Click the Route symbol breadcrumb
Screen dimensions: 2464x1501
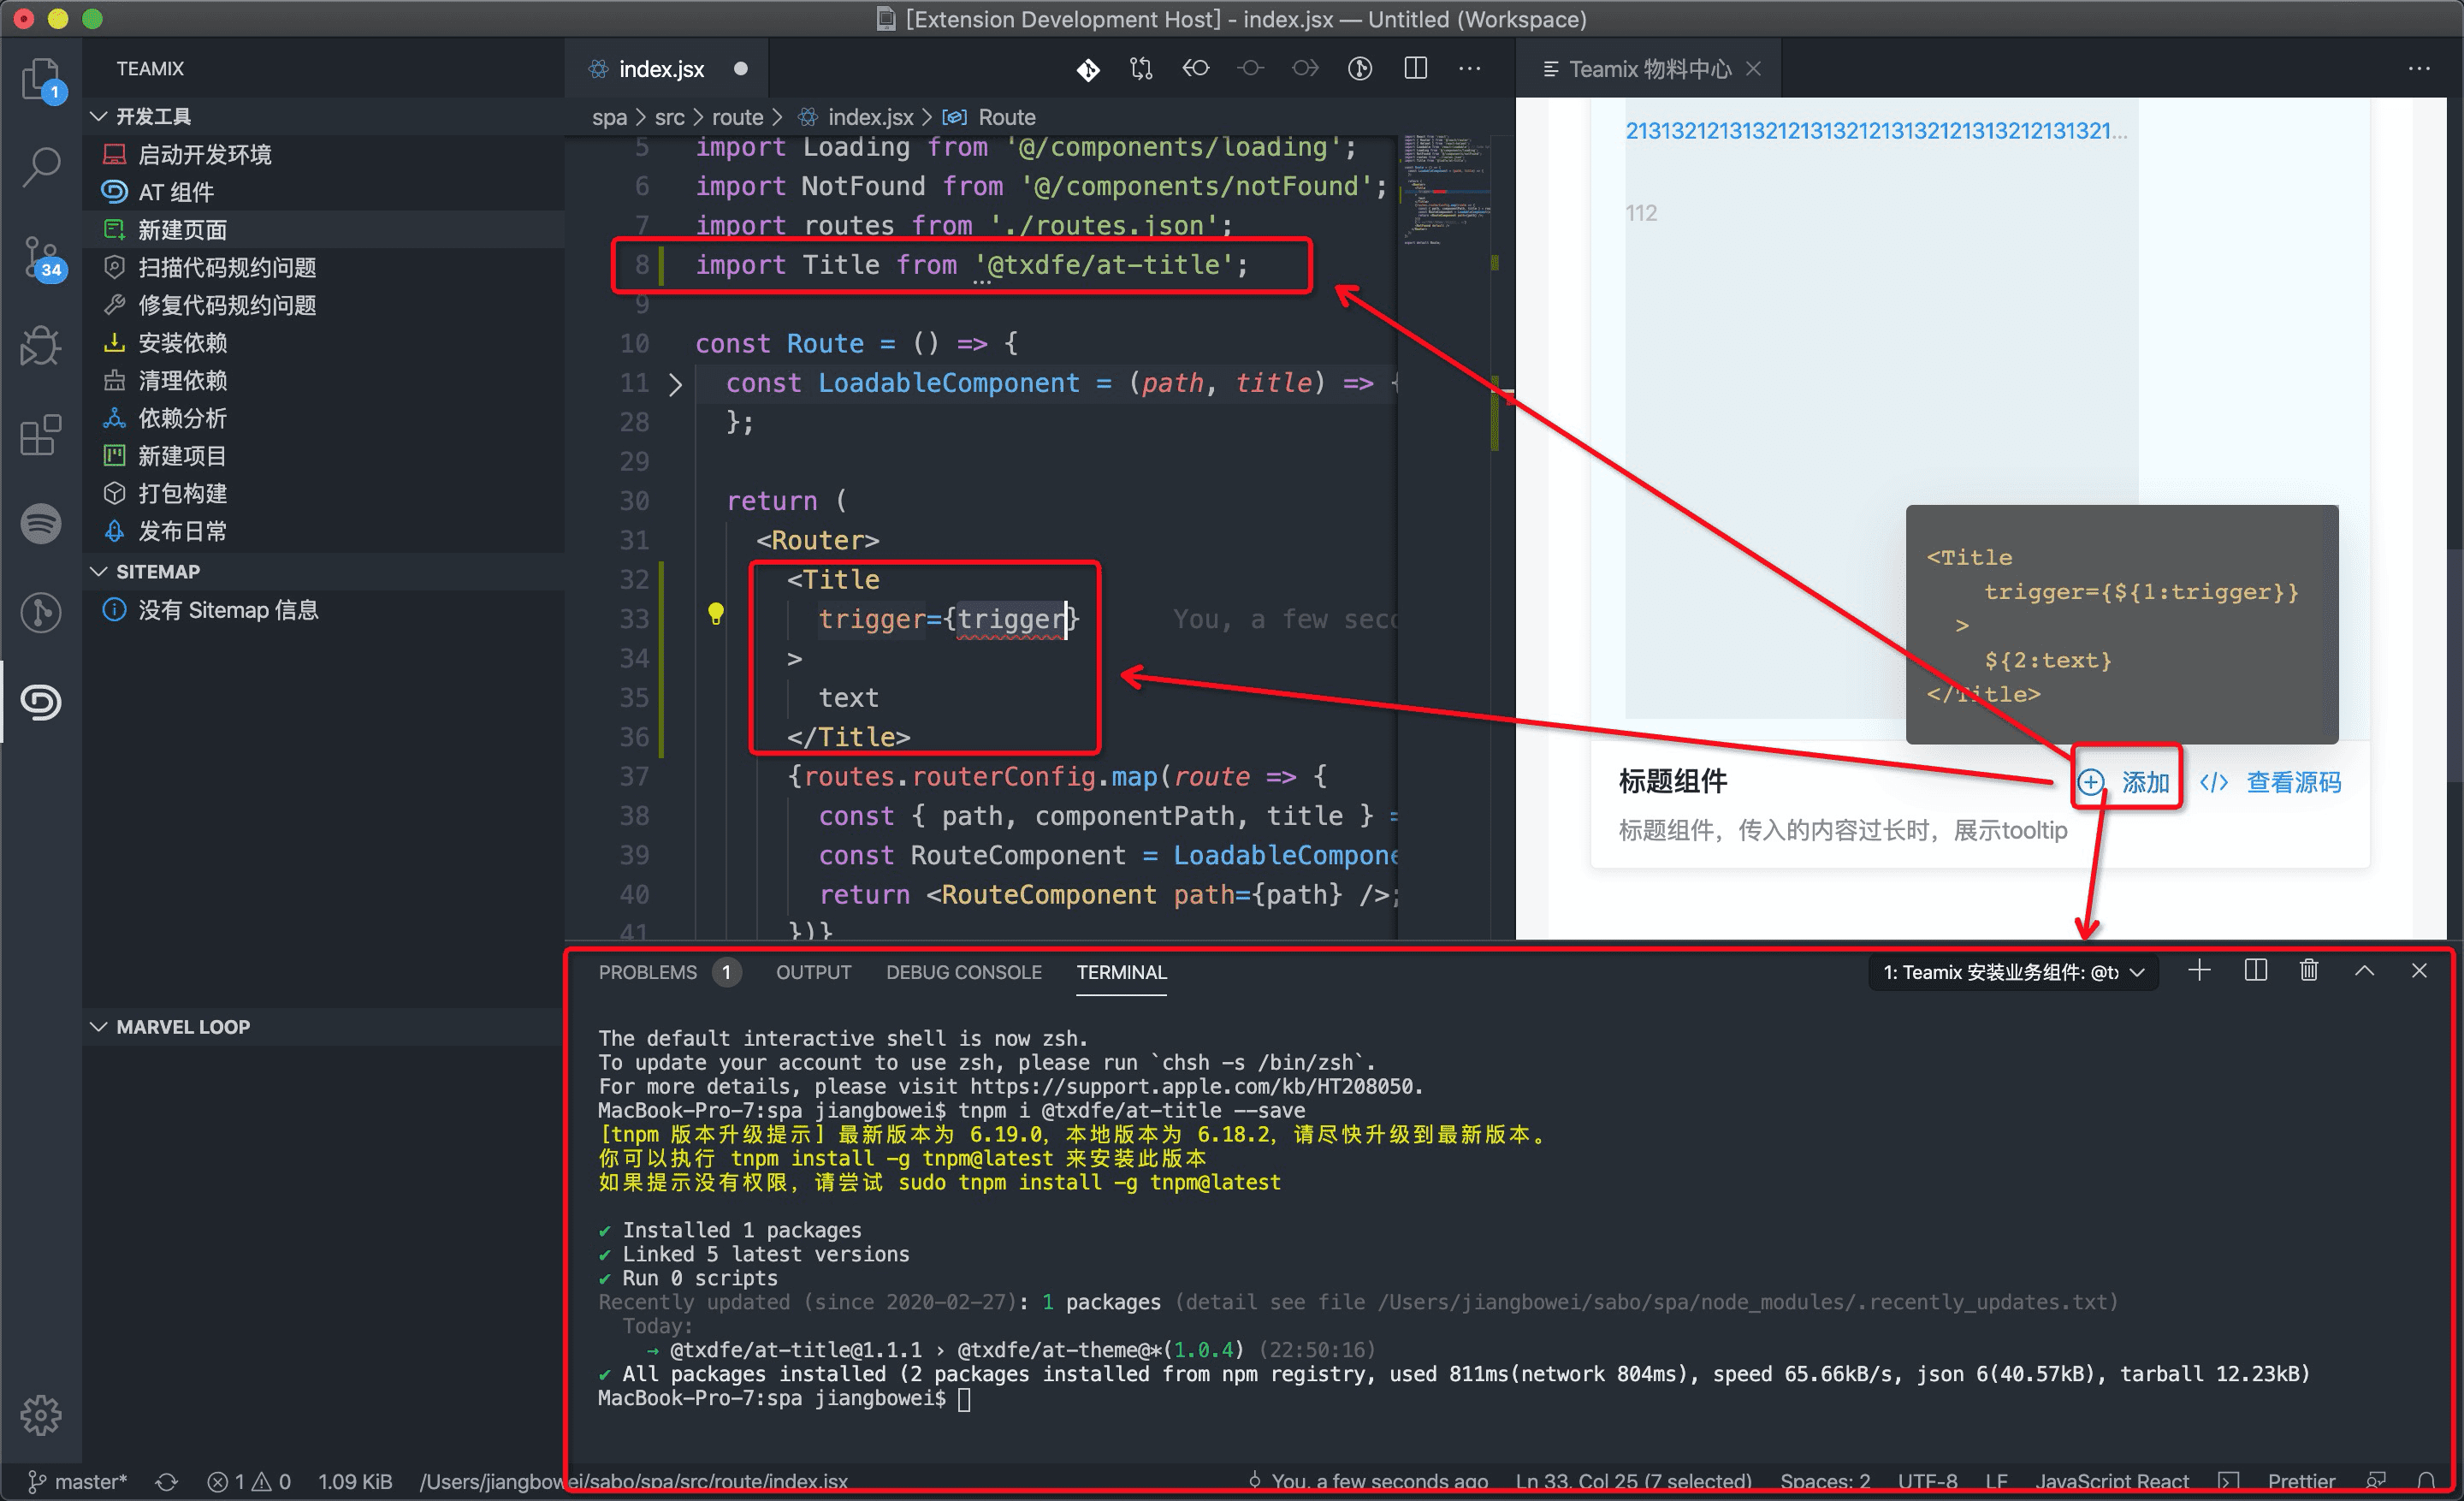(x=991, y=117)
